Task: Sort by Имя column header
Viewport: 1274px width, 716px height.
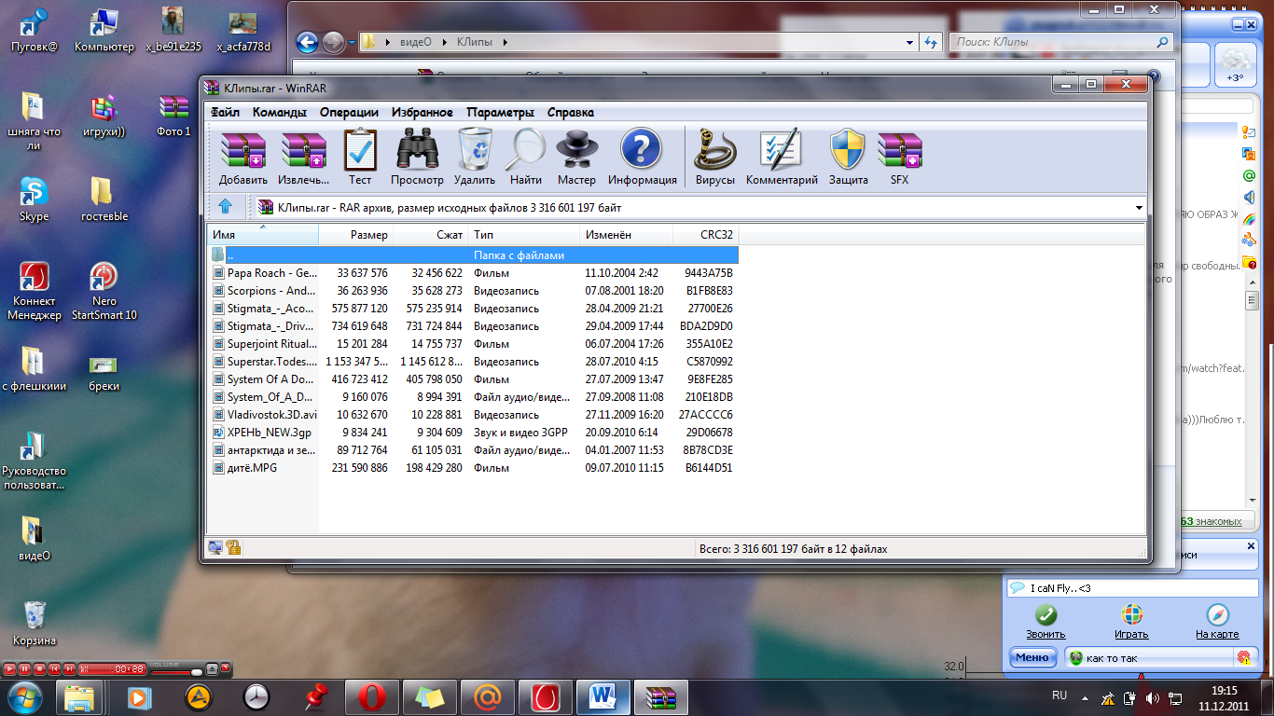Action: pos(263,234)
